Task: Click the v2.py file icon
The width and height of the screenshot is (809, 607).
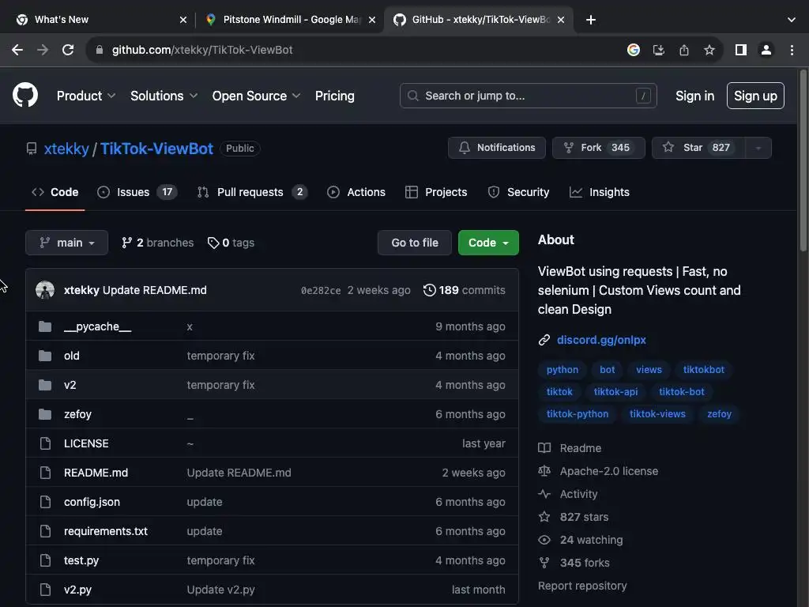Action: coord(45,590)
